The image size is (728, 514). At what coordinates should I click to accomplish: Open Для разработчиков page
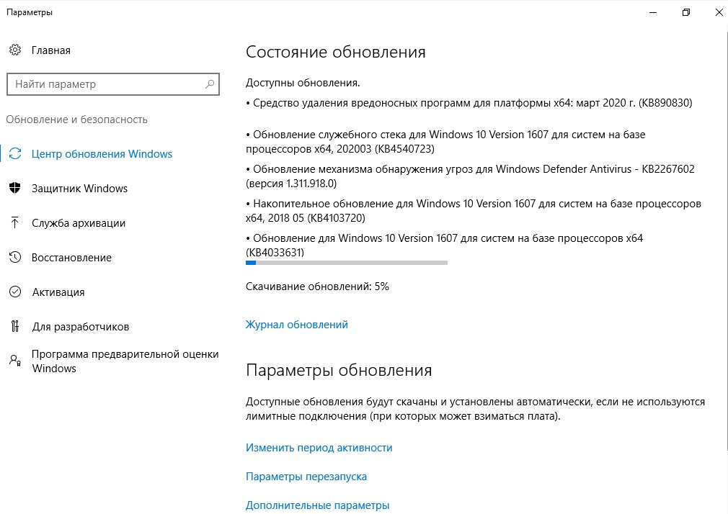[x=80, y=327]
